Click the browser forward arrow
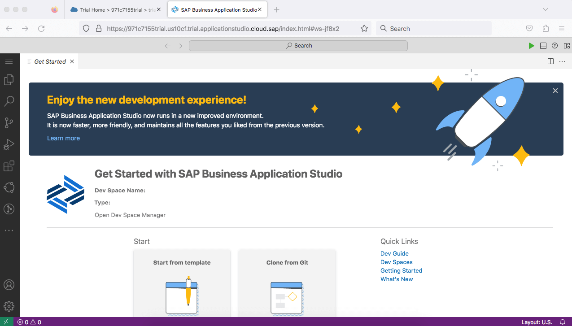Viewport: 572px width, 326px height. click(25, 28)
